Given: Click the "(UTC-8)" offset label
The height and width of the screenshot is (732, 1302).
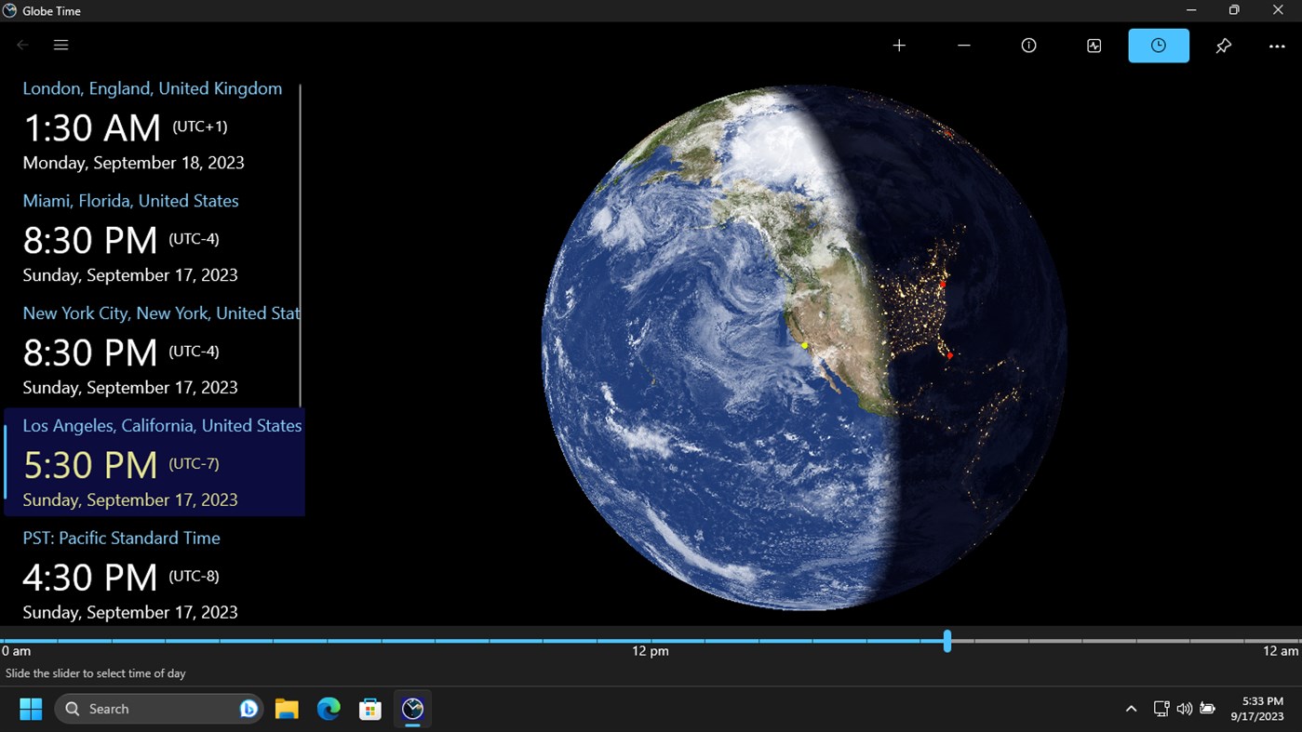Looking at the screenshot, I should click(195, 577).
